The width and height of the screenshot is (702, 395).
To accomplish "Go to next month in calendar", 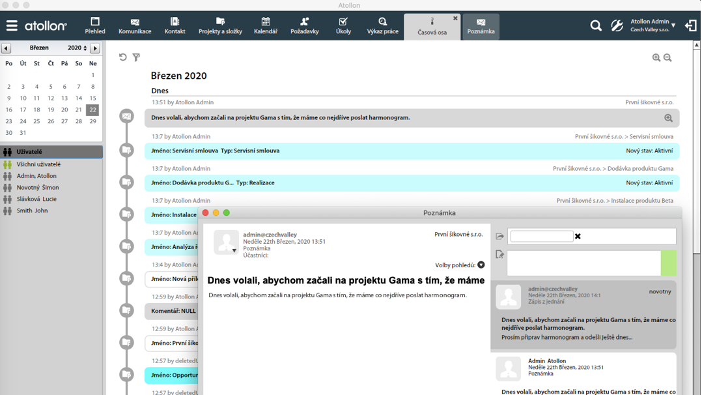I will tap(95, 48).
